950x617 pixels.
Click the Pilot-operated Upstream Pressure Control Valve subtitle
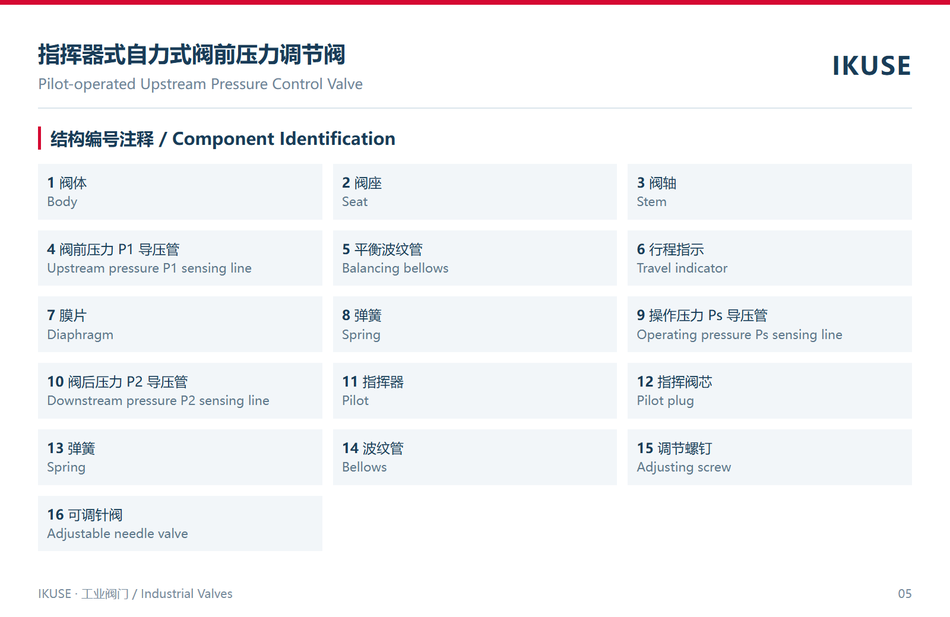[200, 84]
